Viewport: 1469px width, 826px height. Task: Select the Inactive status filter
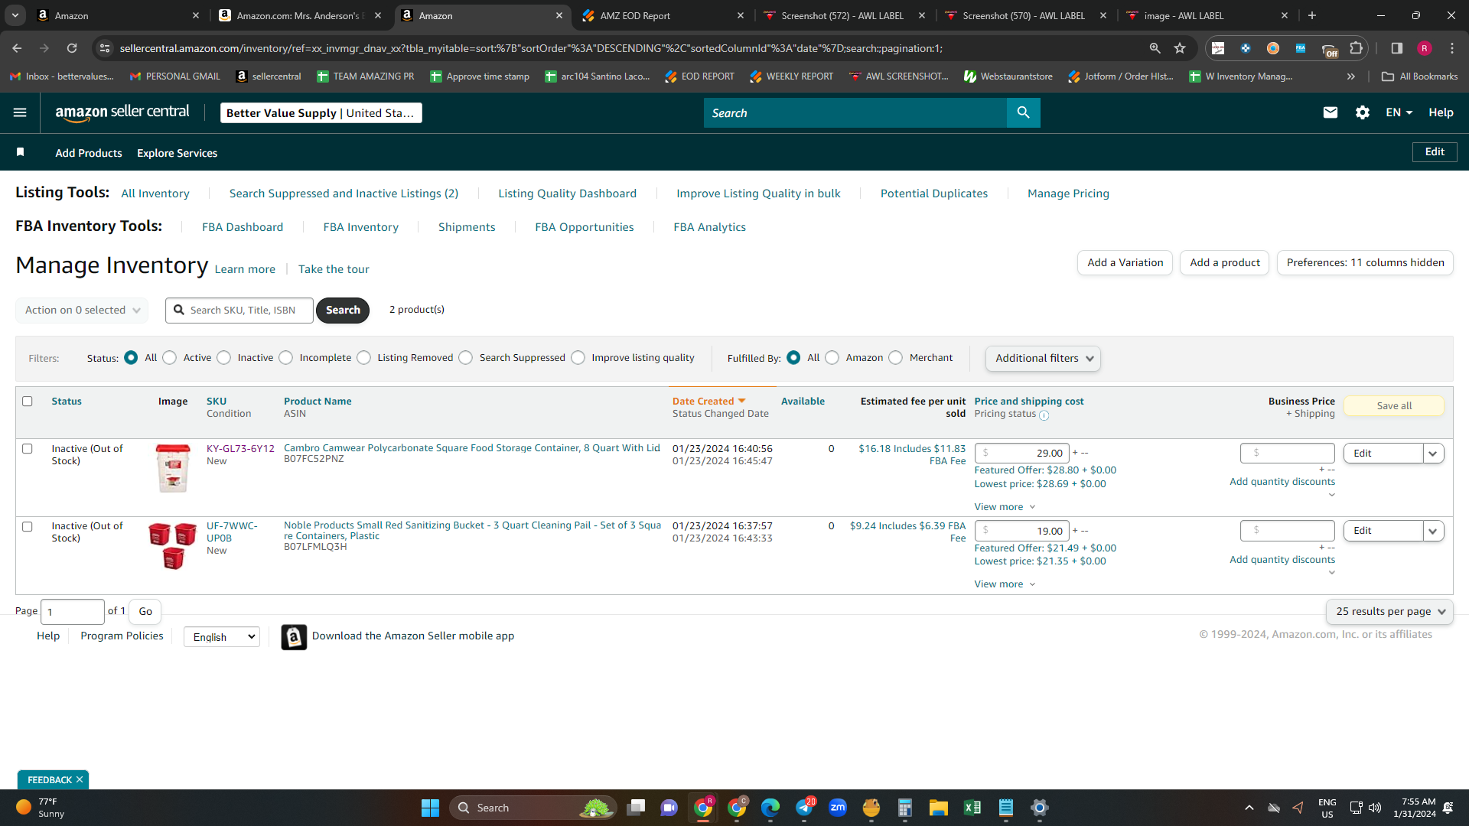pos(224,358)
